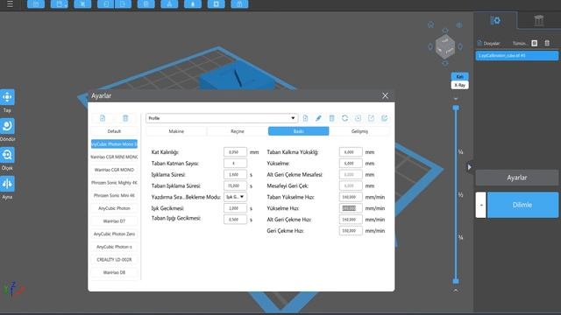Click the open file toolbar icon

(36, 3)
